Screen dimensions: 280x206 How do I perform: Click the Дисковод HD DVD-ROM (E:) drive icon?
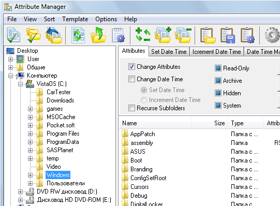click(30, 200)
